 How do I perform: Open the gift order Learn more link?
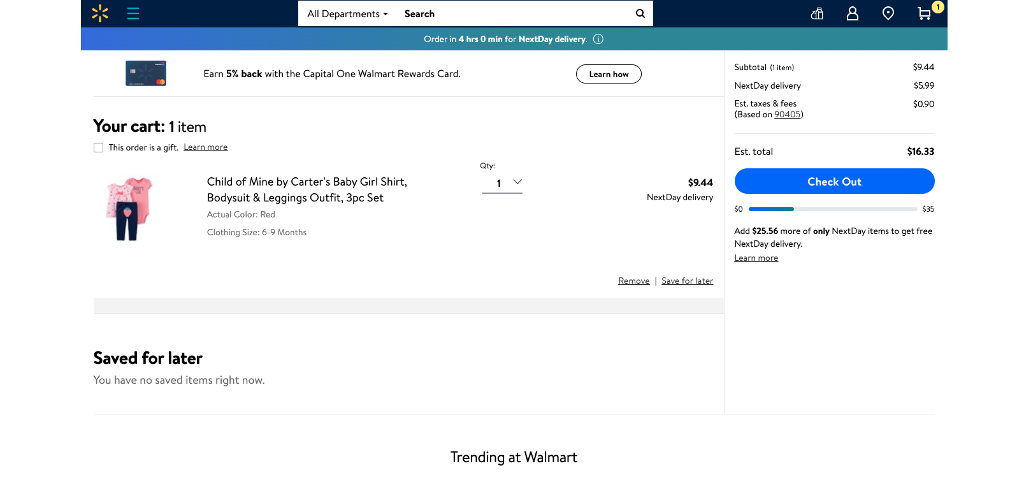[206, 147]
